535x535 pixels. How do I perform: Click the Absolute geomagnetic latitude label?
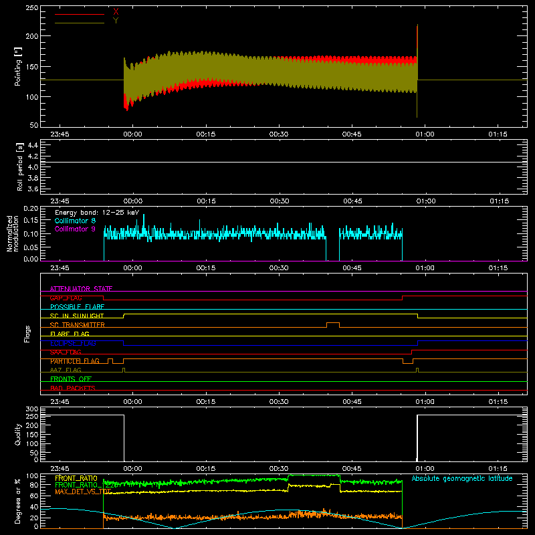point(462,478)
